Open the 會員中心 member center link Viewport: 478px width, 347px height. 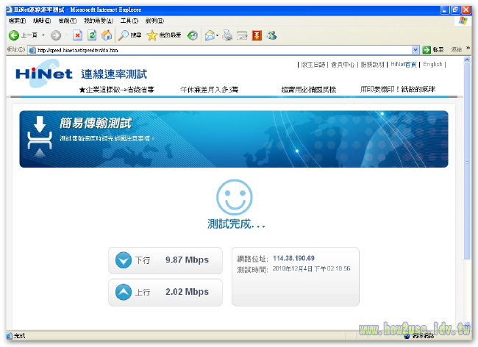point(343,65)
